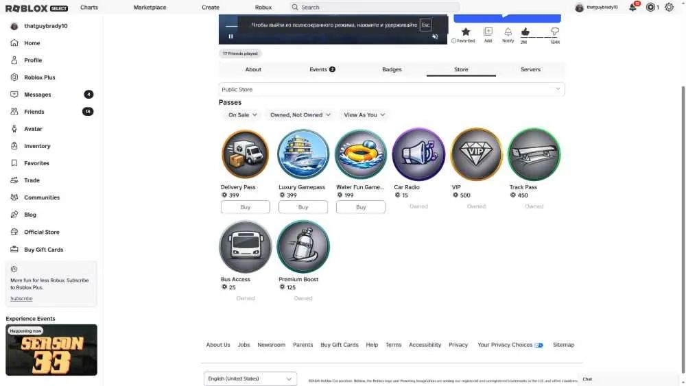This screenshot has height=386, width=686.
Task: Unmute the preview video speaker icon
Action: [x=435, y=37]
